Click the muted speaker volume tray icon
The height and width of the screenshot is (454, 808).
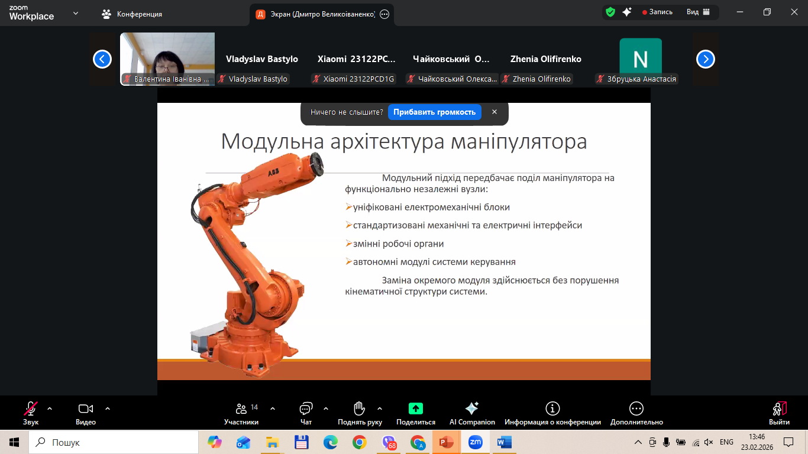(710, 442)
